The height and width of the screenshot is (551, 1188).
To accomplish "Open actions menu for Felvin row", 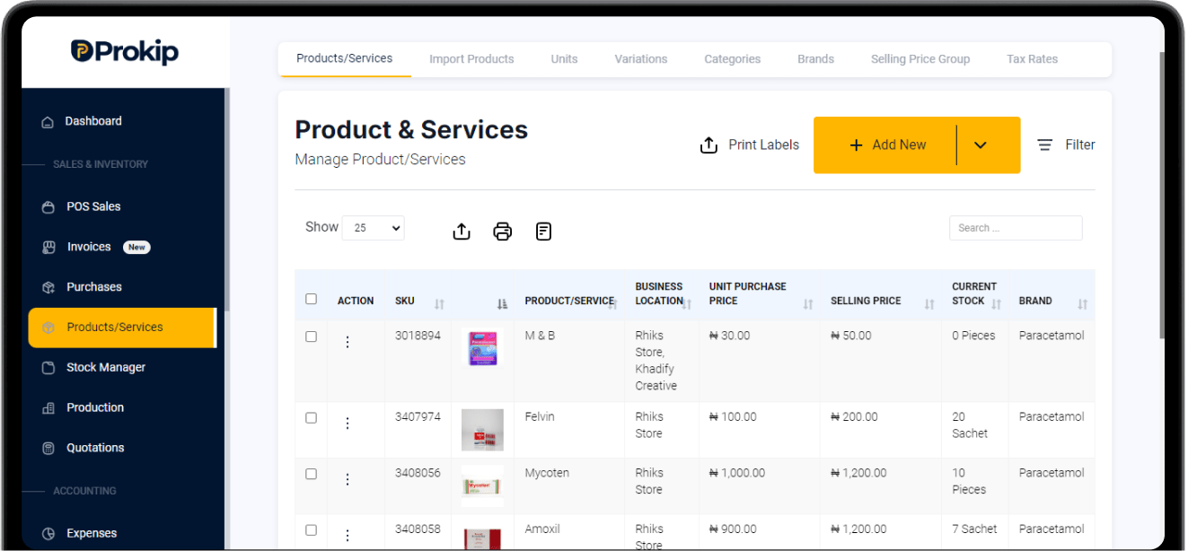I will coord(348,423).
